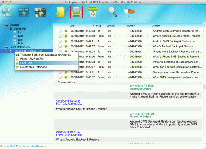The image size is (206, 149).
Task: Click the magnifying glass search icon
Action: (113, 12)
